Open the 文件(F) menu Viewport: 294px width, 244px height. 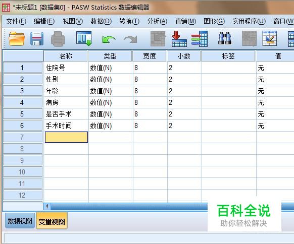tap(16, 21)
